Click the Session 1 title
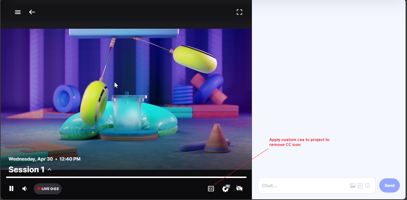407x200 pixels. [x=26, y=170]
